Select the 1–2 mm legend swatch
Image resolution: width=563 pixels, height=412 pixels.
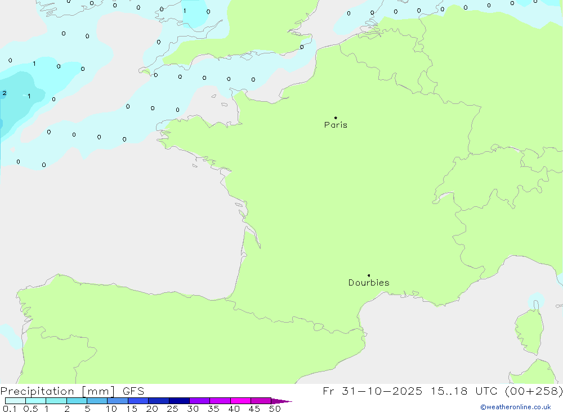tap(56, 401)
